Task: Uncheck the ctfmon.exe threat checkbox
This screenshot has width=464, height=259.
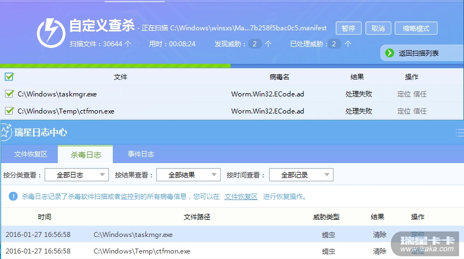Action: click(x=9, y=111)
